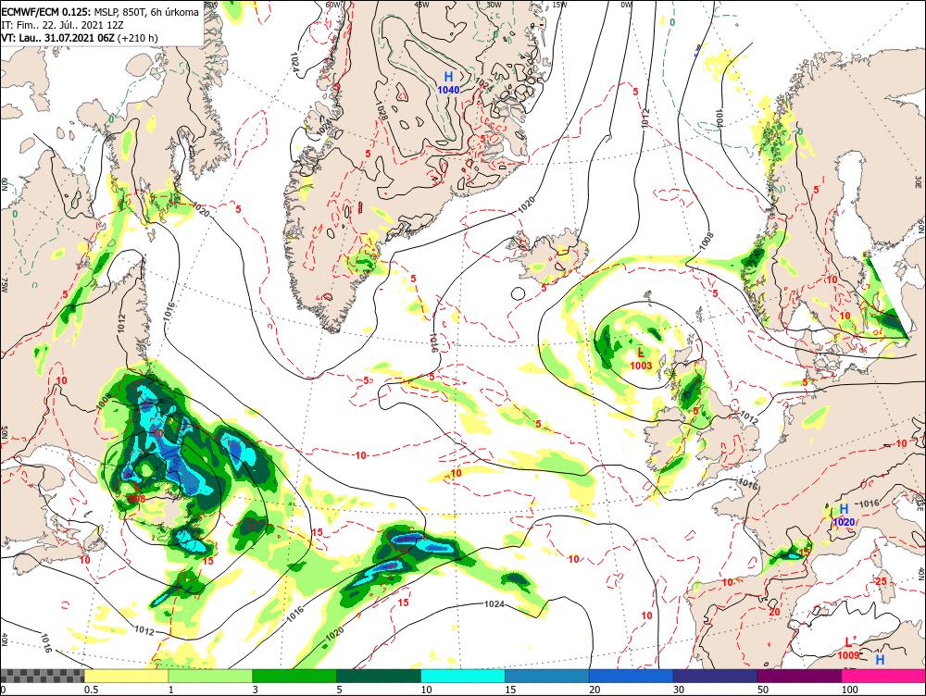926x696 pixels.
Task: Select the steel blue 15–20 mm legend swatch
Action: point(547,676)
